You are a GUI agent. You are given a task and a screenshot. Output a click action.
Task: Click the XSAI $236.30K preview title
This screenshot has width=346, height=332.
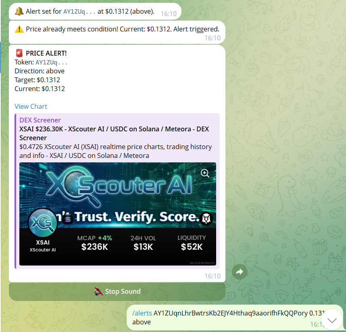(114, 133)
